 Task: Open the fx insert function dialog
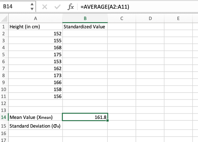(x=70, y=7)
